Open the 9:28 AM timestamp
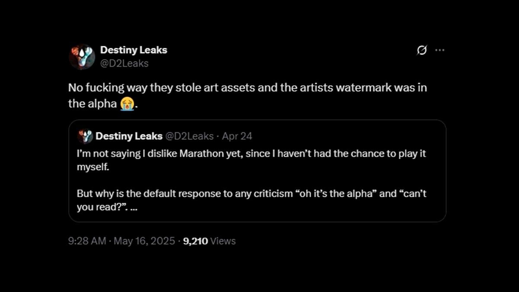Viewport: 519px width, 292px height. point(87,241)
